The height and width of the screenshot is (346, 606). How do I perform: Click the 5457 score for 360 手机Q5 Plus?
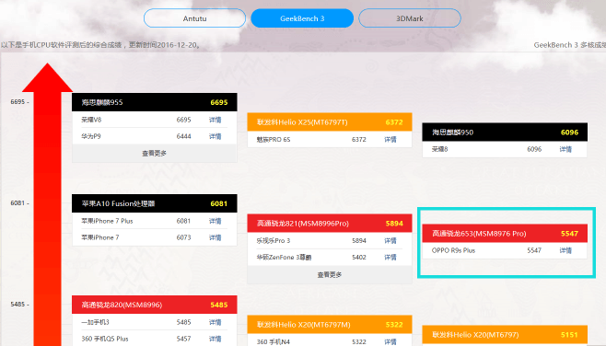[183, 339]
